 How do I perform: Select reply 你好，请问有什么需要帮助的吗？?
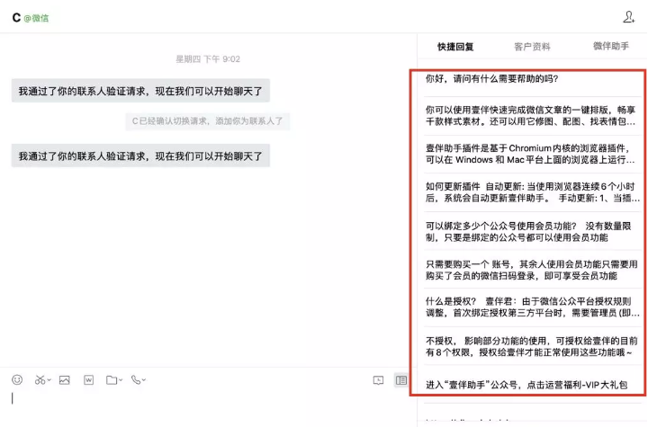tap(533, 79)
